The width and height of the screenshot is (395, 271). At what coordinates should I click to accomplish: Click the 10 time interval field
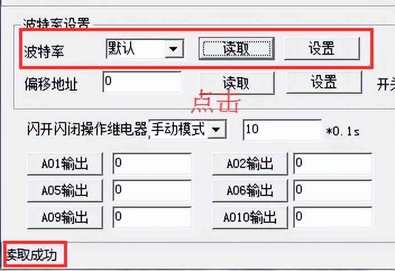282,130
